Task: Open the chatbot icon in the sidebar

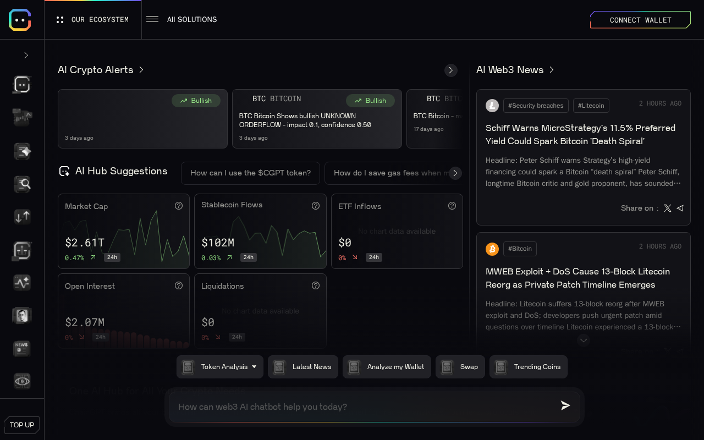Action: click(x=22, y=84)
